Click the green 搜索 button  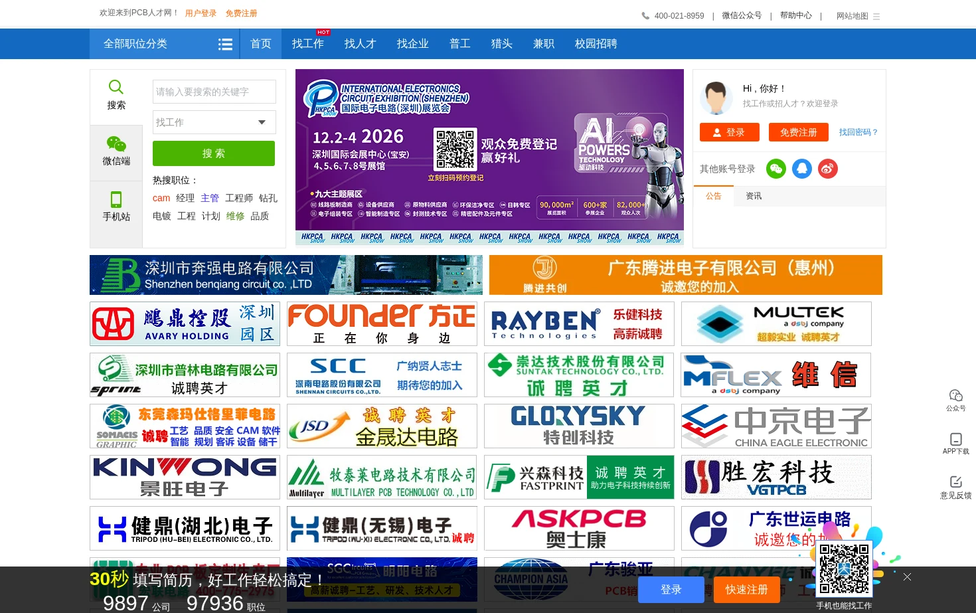click(214, 153)
